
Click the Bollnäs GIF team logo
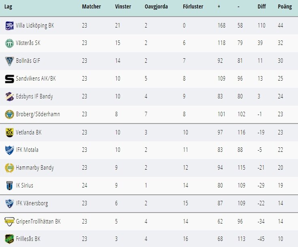coord(9,61)
